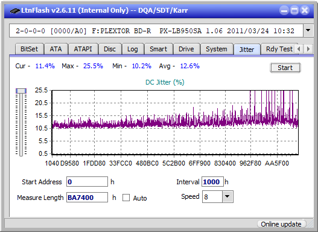Click the Avg jitter value 12.6%
This screenshot has width=318, height=232.
point(190,66)
